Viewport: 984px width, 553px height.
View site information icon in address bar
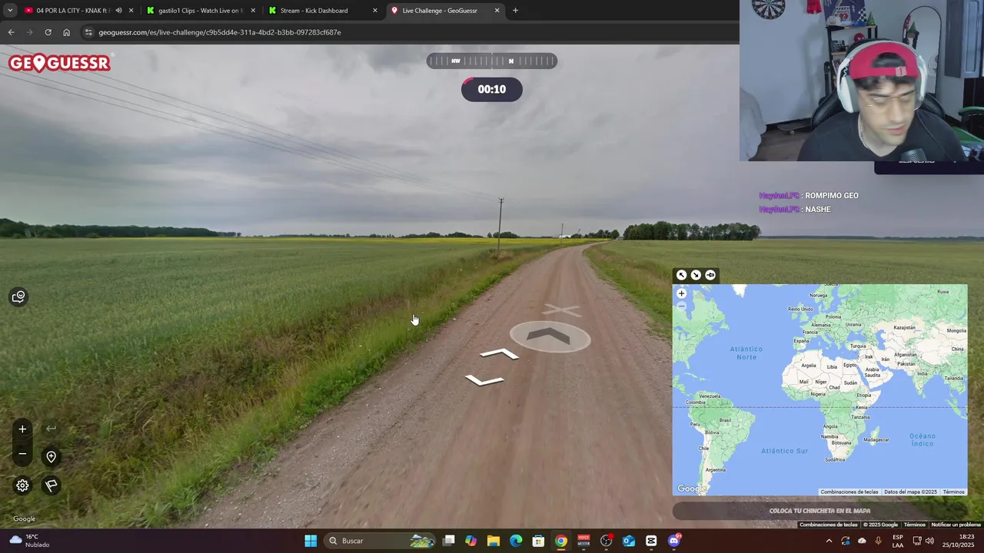[88, 32]
